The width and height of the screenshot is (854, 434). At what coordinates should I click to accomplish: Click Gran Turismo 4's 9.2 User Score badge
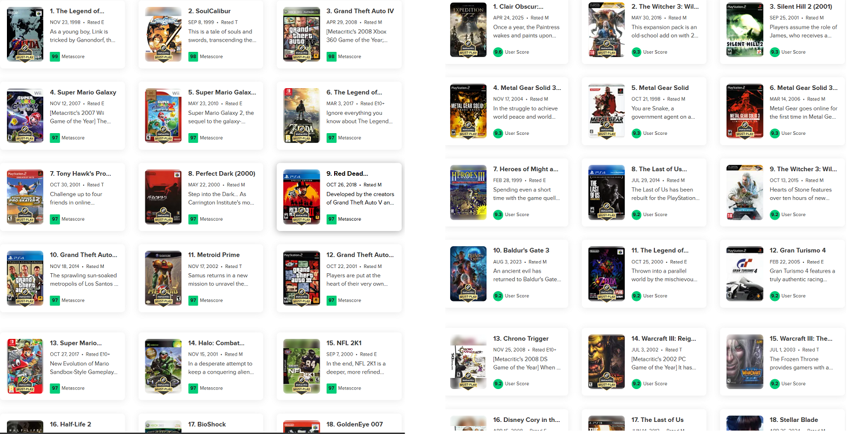(774, 296)
